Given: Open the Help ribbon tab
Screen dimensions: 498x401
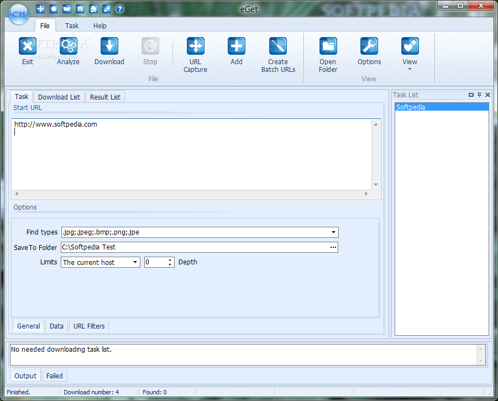Looking at the screenshot, I should [99, 26].
